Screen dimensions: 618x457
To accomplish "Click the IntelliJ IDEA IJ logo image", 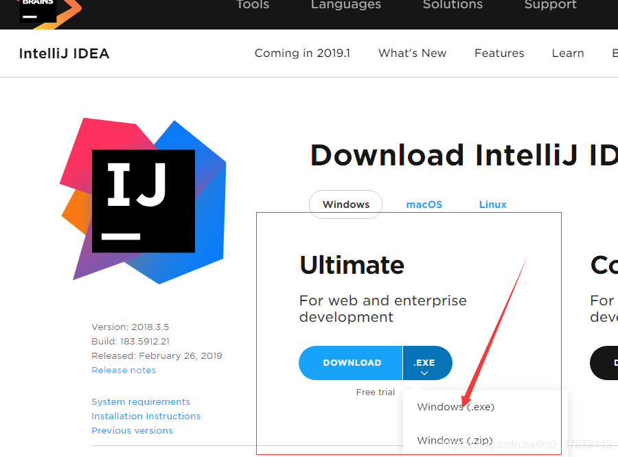I will pos(143,200).
